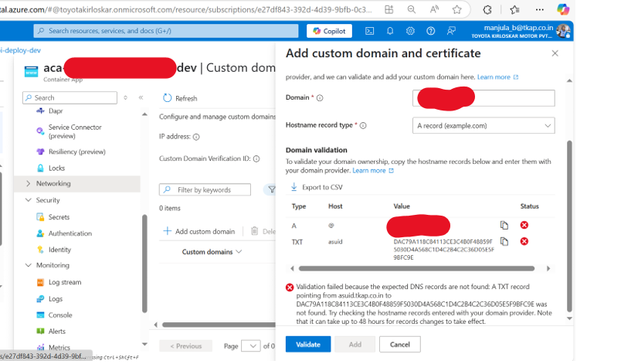Open Alerts under Monitoring
Image resolution: width=621 pixels, height=364 pixels.
click(56, 331)
